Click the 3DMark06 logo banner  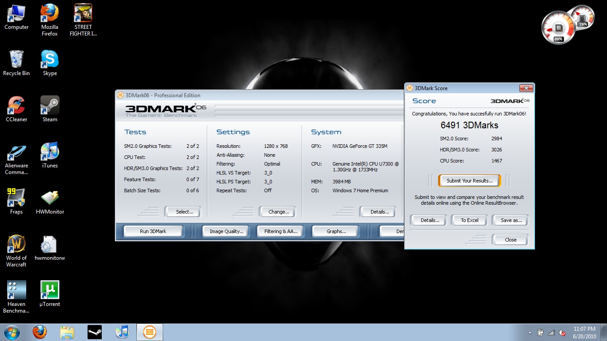click(166, 110)
